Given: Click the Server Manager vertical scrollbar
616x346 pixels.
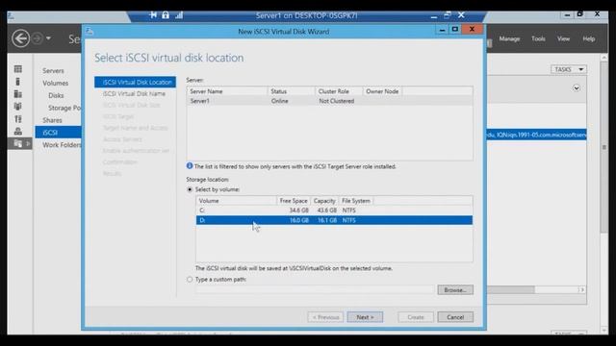Looking at the screenshot, I should coord(604,146).
